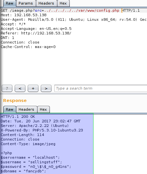Click the '+' search options button
The height and width of the screenshot is (174, 147).
tap(33, 88)
